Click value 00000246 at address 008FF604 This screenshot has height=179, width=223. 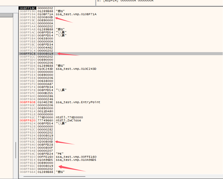point(45,99)
